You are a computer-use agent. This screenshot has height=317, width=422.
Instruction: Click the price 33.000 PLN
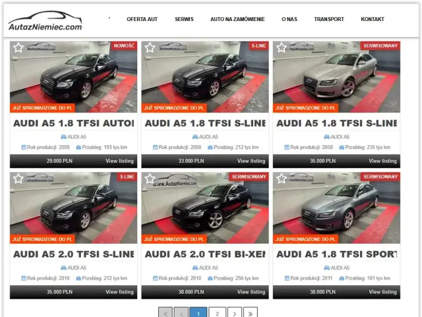point(191,161)
